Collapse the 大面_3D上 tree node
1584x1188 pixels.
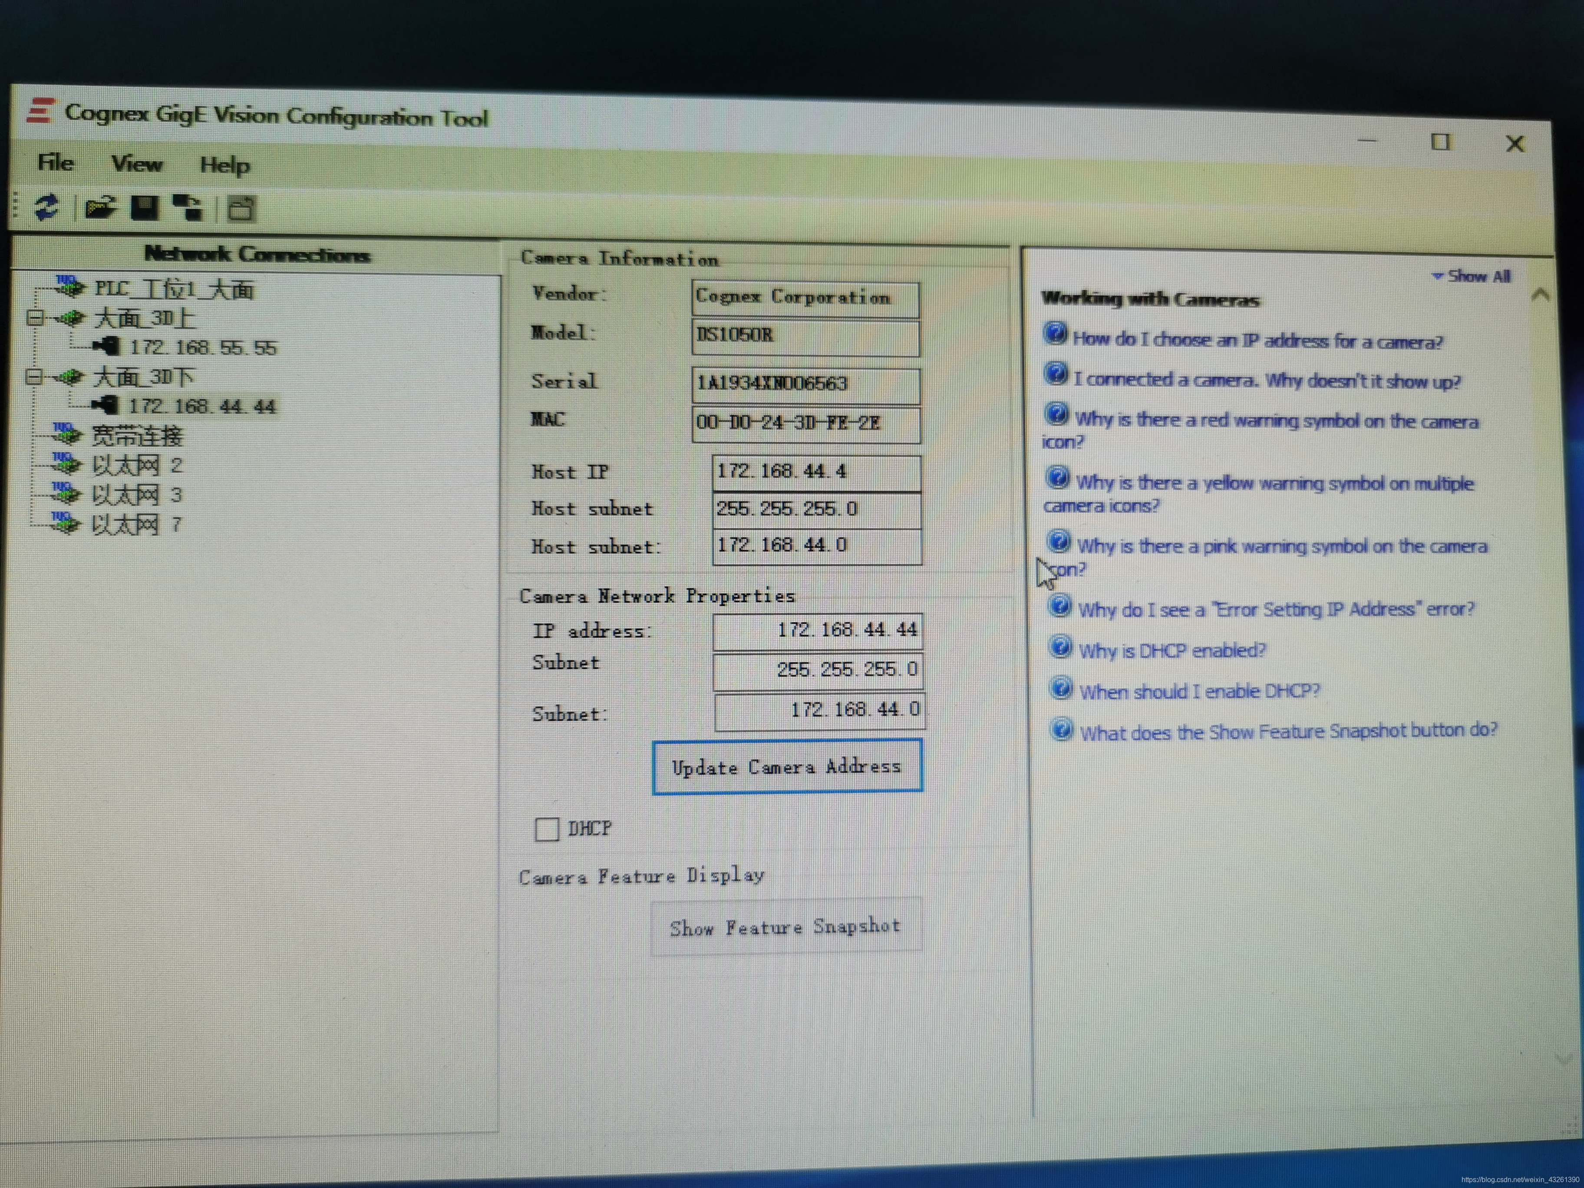pos(34,318)
